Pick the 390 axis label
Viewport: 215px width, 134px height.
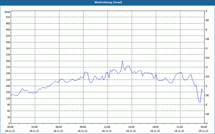pyautogui.click(x=8, y=42)
